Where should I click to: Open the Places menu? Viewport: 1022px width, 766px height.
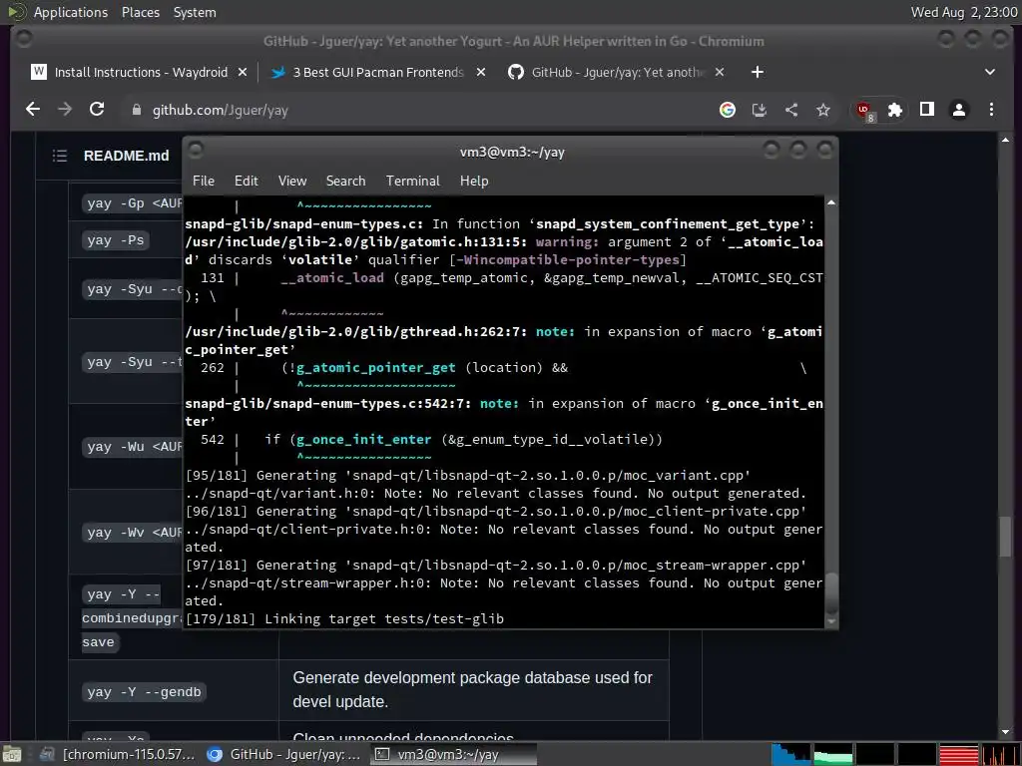140,12
